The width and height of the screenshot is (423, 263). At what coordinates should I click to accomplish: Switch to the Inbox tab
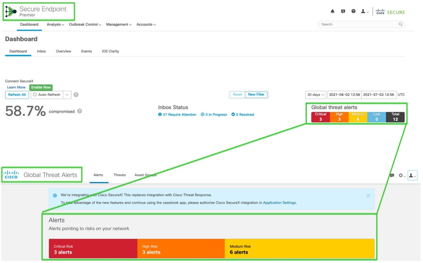[x=41, y=51]
